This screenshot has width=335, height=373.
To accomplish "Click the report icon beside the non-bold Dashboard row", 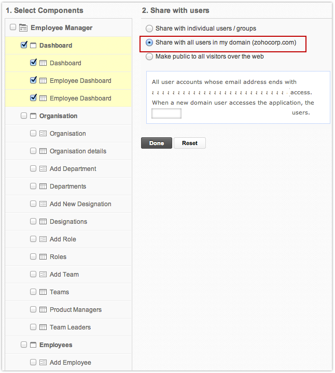I will coord(43,63).
